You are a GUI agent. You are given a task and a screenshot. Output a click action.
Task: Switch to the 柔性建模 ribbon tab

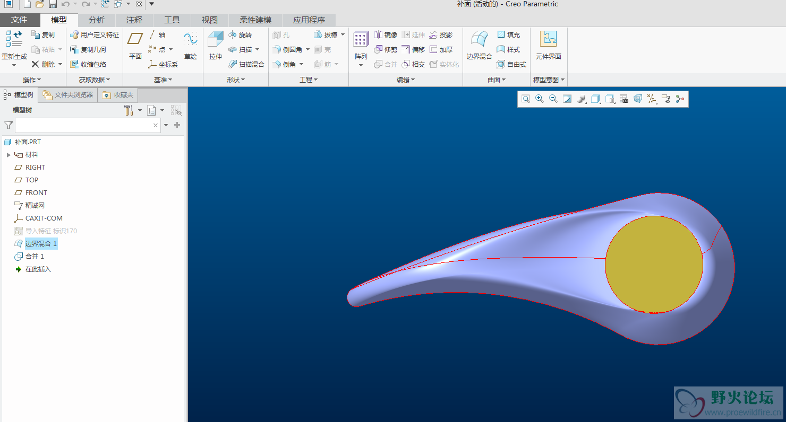pyautogui.click(x=255, y=20)
